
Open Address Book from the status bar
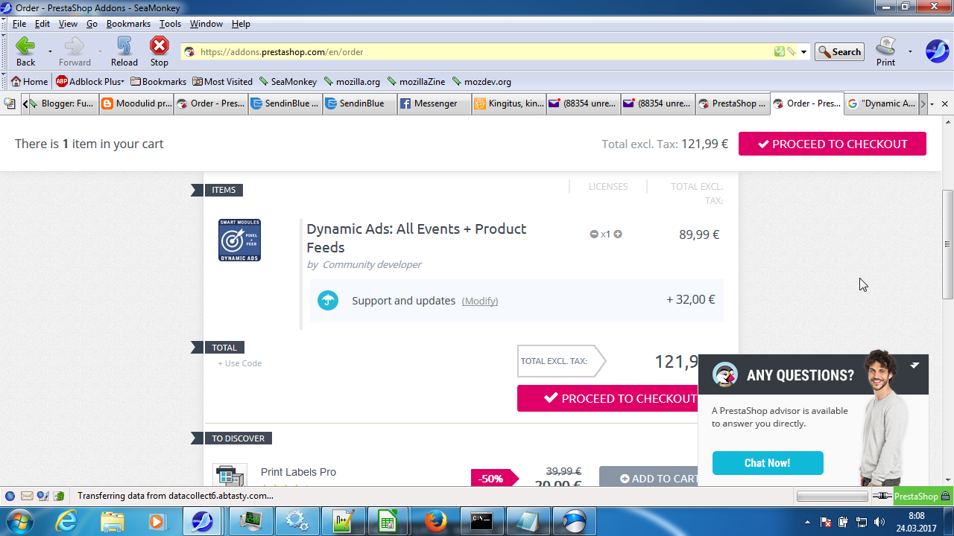pyautogui.click(x=58, y=496)
